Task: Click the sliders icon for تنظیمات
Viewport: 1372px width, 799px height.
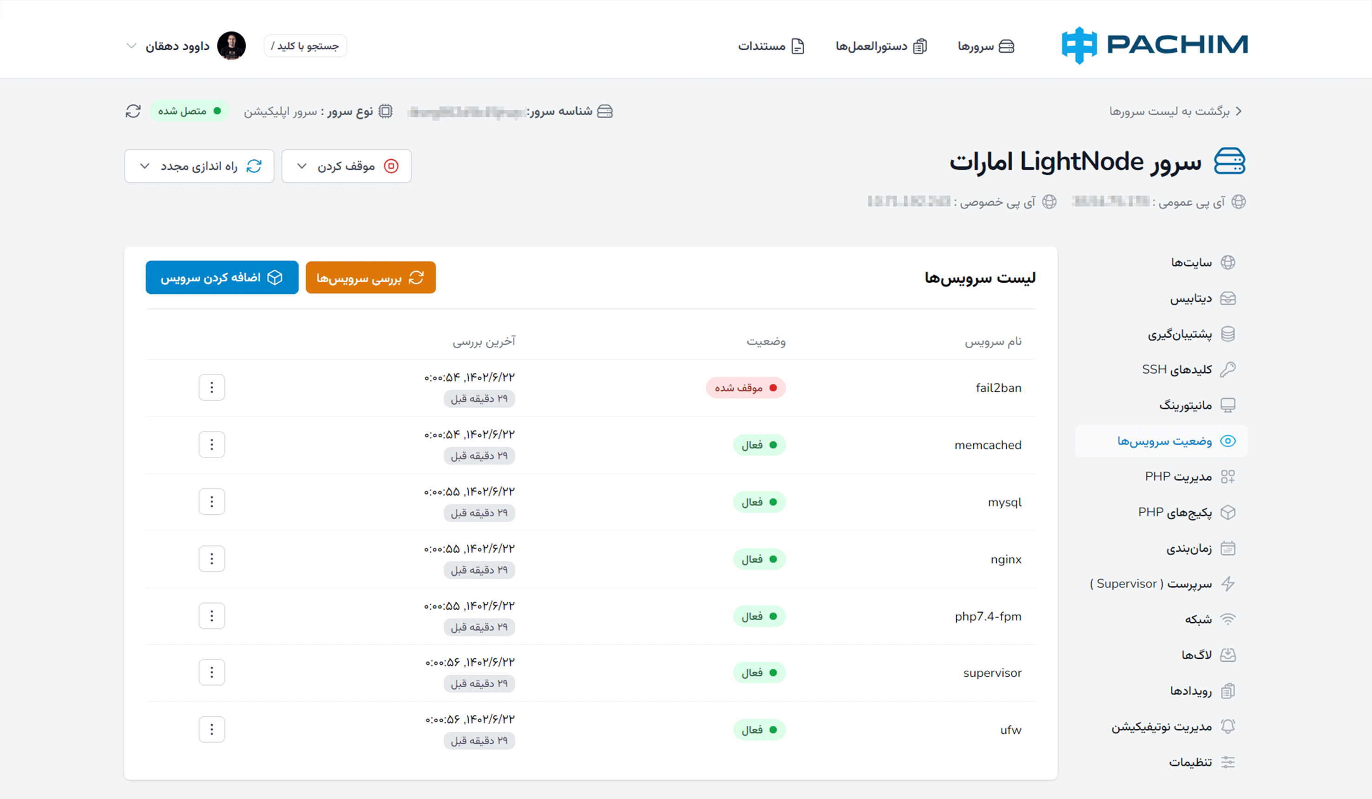Action: 1228,762
